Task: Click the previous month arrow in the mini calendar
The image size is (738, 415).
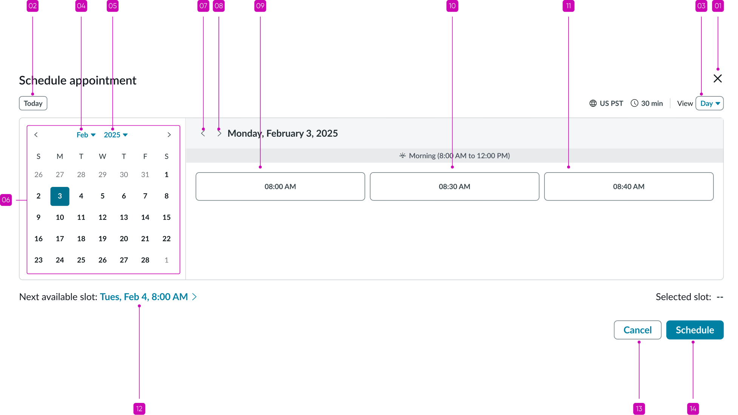Action: click(x=36, y=134)
